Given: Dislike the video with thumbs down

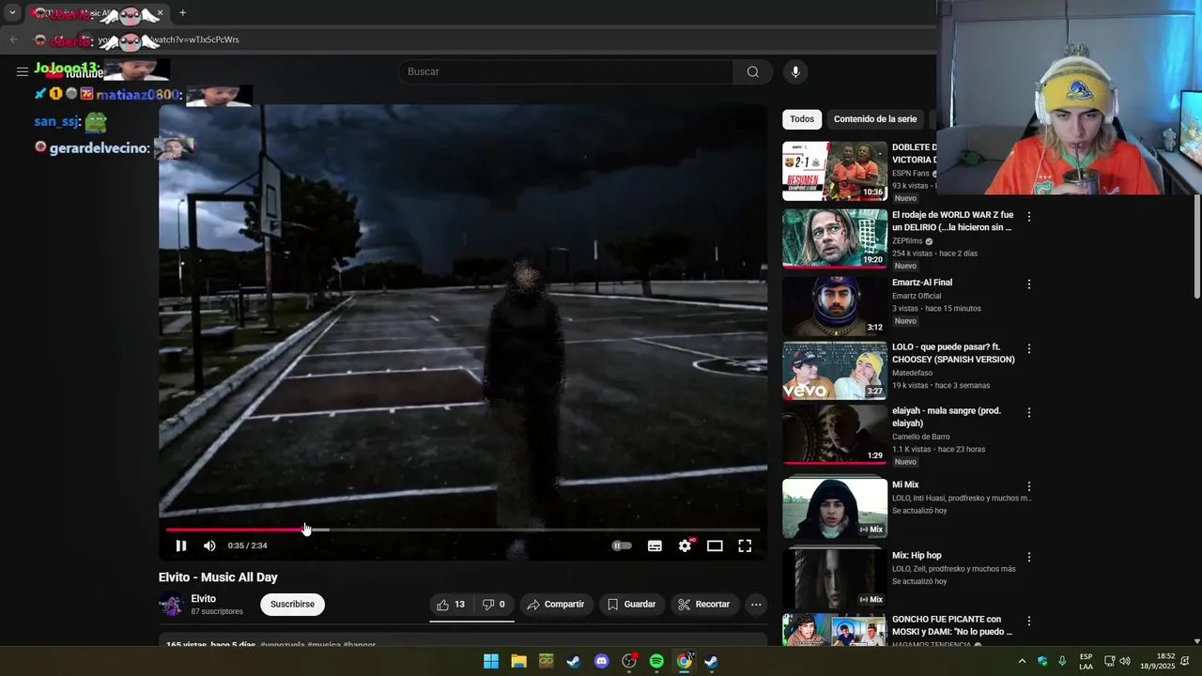Looking at the screenshot, I should pos(494,605).
